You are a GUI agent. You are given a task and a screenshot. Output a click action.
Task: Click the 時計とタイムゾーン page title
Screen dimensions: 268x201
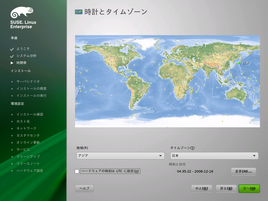pyautogui.click(x=116, y=12)
